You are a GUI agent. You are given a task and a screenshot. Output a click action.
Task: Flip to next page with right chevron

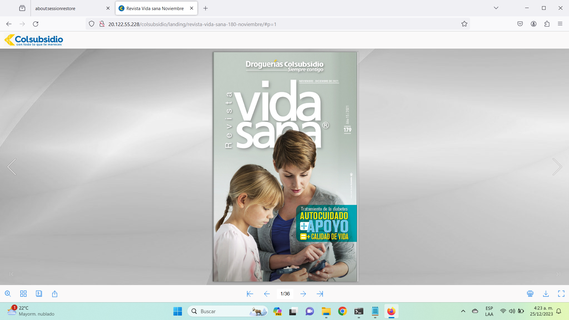(x=557, y=167)
